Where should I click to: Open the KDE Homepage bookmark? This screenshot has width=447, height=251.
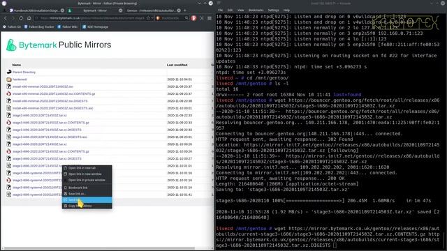pyautogui.click(x=95, y=26)
